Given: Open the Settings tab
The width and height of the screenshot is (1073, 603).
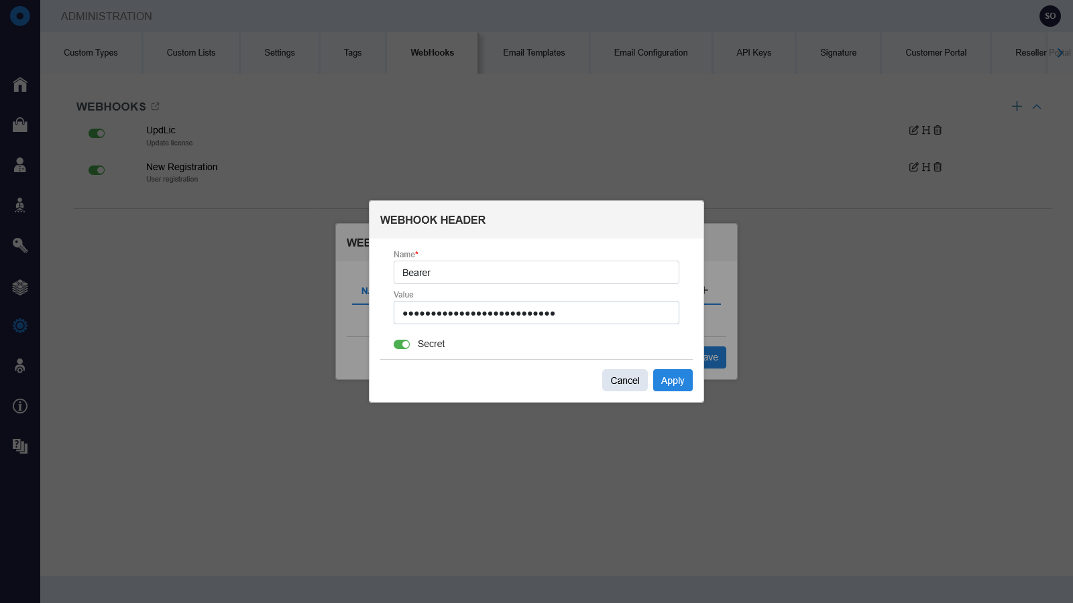Looking at the screenshot, I should pyautogui.click(x=280, y=52).
